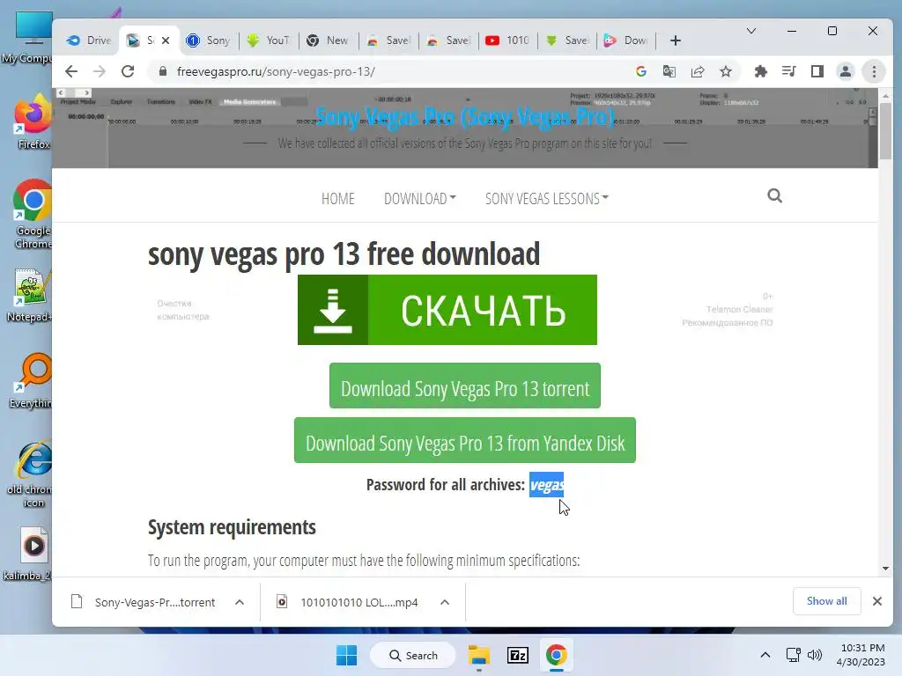
Task: Click the Telamon Cleaner ad text
Action: [739, 309]
